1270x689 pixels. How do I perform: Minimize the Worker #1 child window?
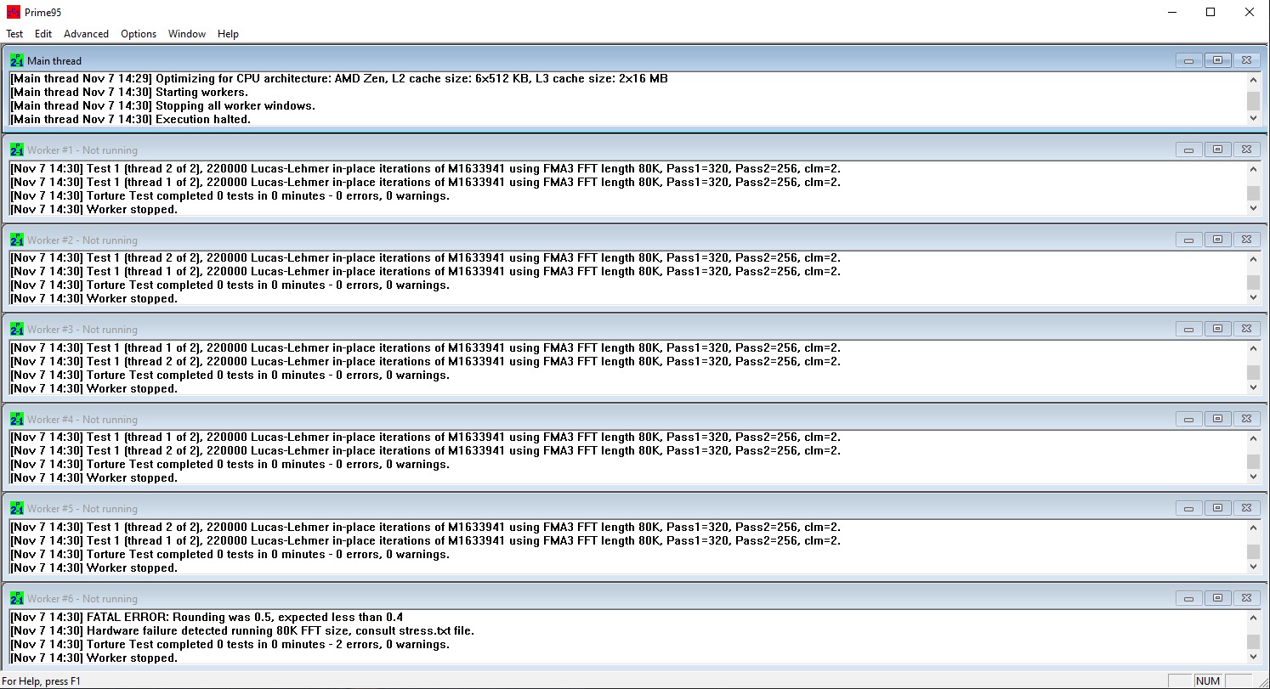1189,150
